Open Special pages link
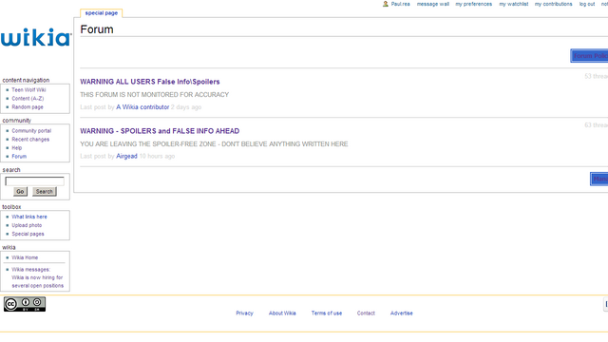Screen dimensions: 608x342 [28, 234]
